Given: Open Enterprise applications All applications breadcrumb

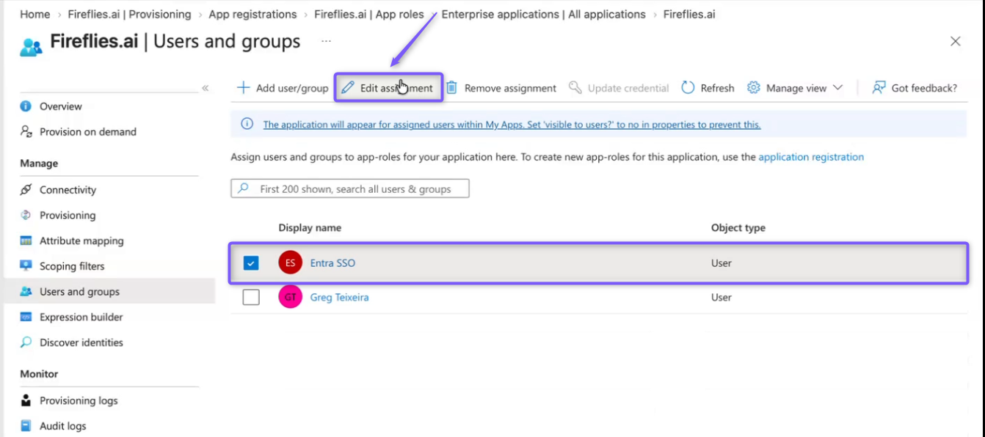Looking at the screenshot, I should (x=544, y=14).
